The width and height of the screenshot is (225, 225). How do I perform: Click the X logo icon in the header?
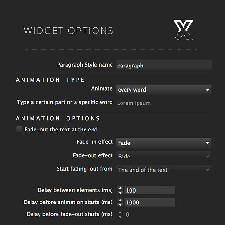183,30
